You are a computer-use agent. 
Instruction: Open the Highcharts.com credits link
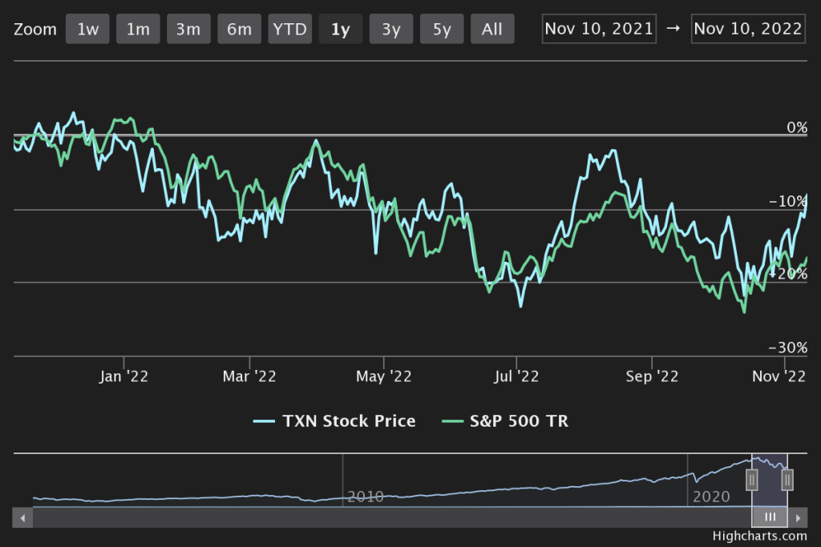coord(758,537)
